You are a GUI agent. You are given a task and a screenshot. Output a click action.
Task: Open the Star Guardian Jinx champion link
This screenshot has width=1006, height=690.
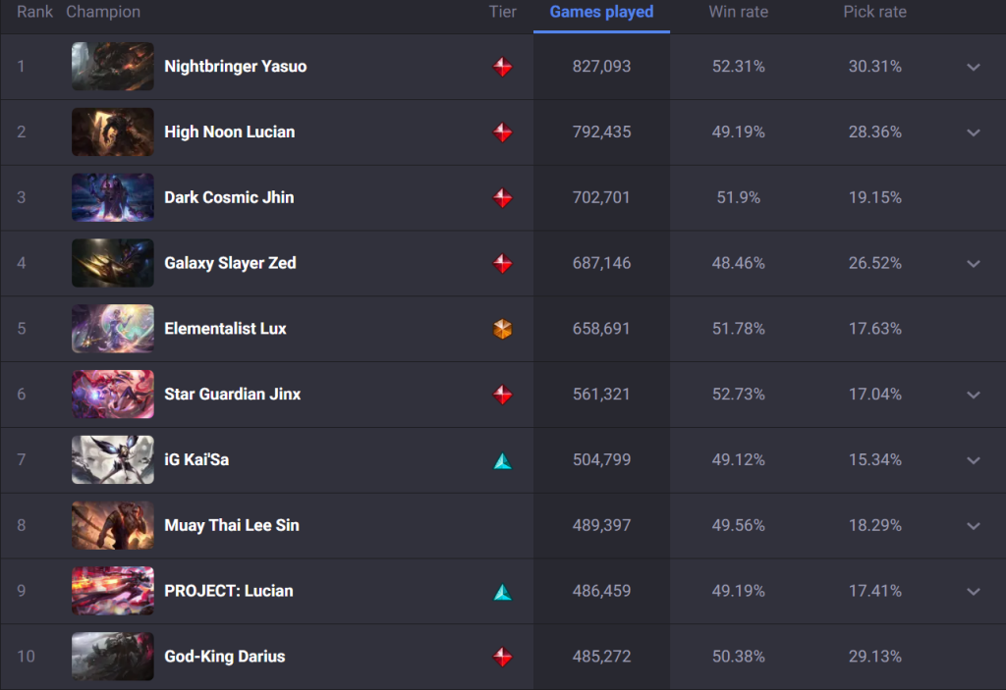click(232, 394)
